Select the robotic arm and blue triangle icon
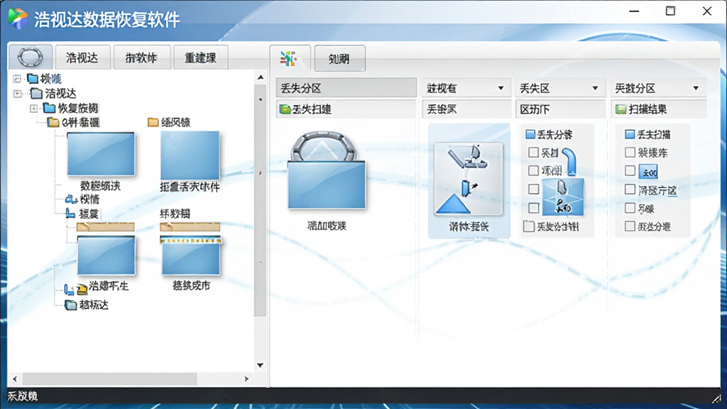727x409 pixels. coord(469,180)
